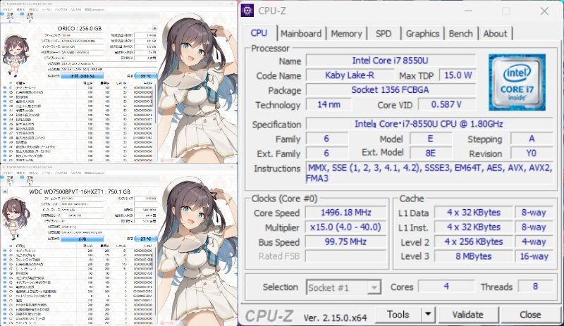Click the Max TDP value '15.0 W'
This screenshot has width=564, height=326.
[x=458, y=75]
